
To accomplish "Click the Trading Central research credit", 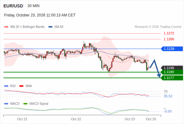I will (x=158, y=27).
